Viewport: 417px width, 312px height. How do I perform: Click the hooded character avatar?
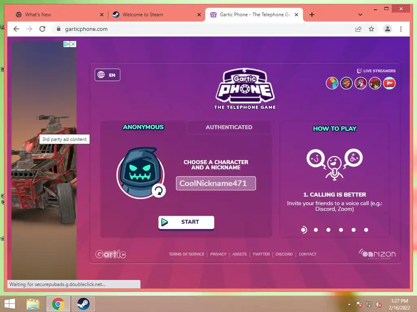pyautogui.click(x=140, y=172)
